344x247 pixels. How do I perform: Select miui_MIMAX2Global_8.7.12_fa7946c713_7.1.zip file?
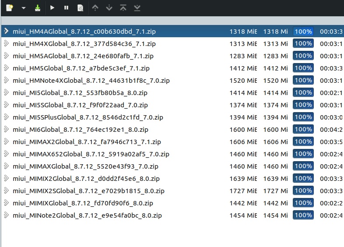pos(87,142)
